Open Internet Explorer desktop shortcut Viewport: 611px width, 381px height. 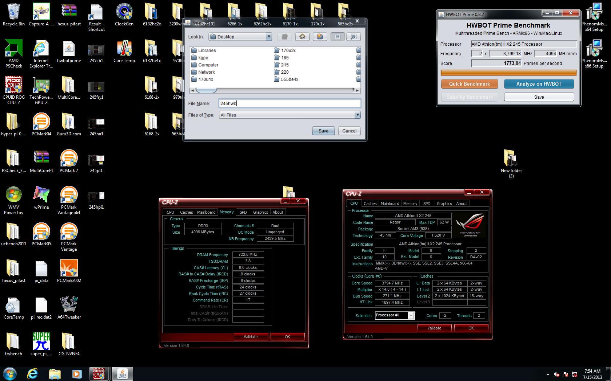pyautogui.click(x=41, y=54)
